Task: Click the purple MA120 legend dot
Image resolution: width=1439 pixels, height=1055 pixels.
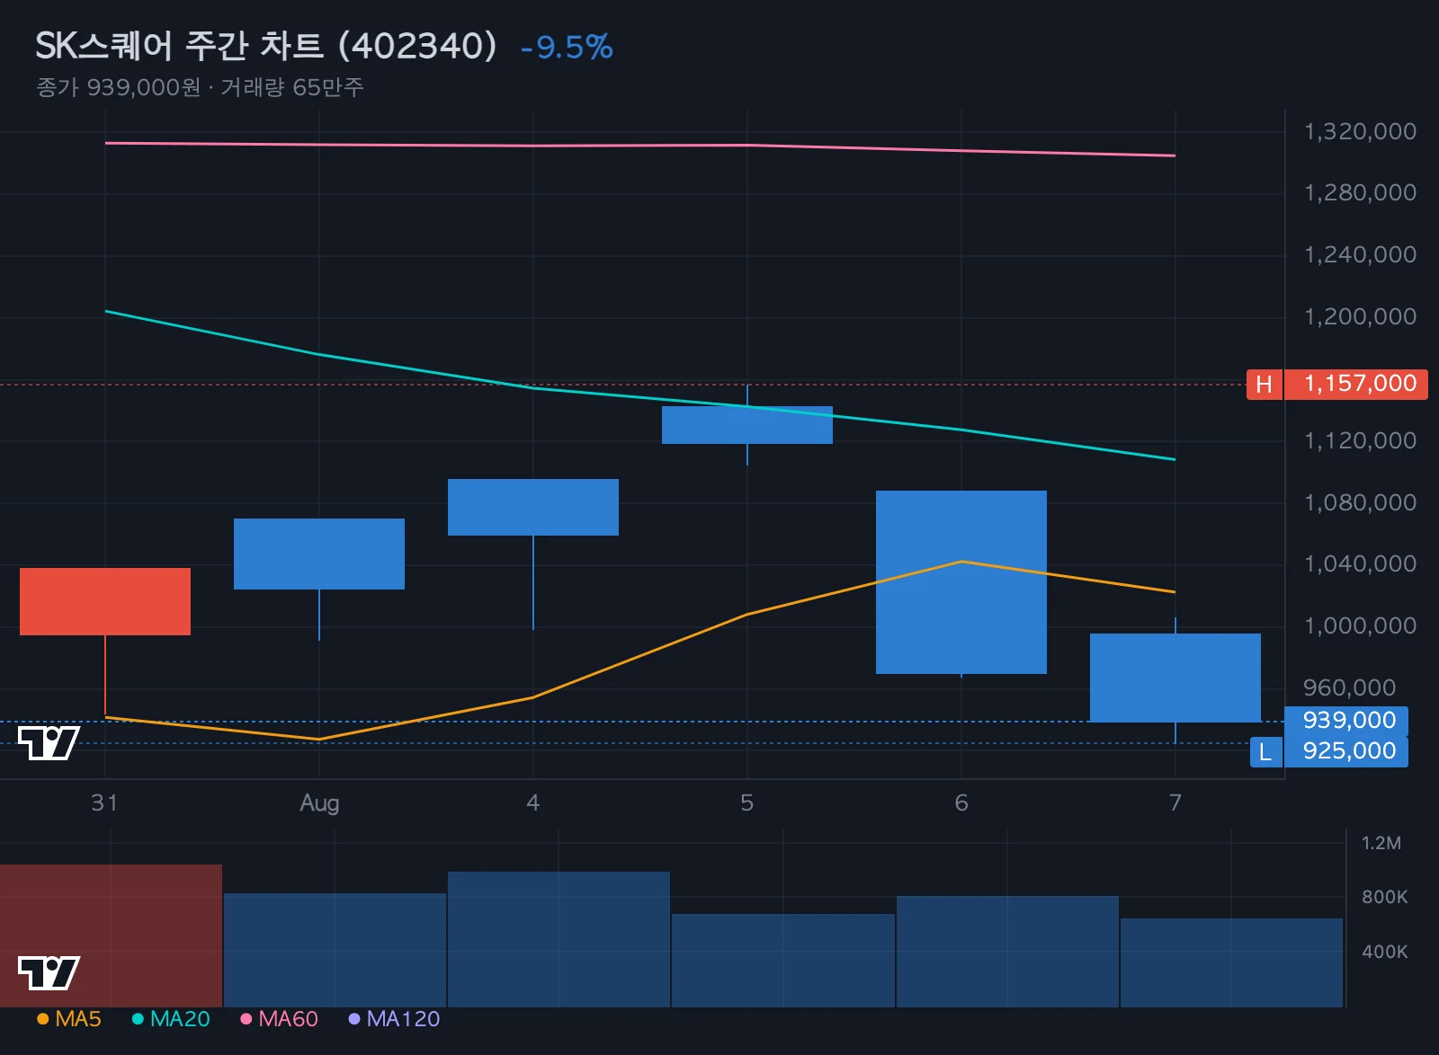Action: 354,1019
